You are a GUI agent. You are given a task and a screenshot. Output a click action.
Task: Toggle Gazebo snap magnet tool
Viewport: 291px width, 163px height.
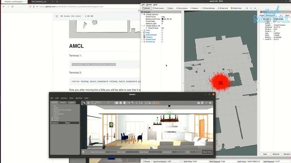(x=154, y=103)
